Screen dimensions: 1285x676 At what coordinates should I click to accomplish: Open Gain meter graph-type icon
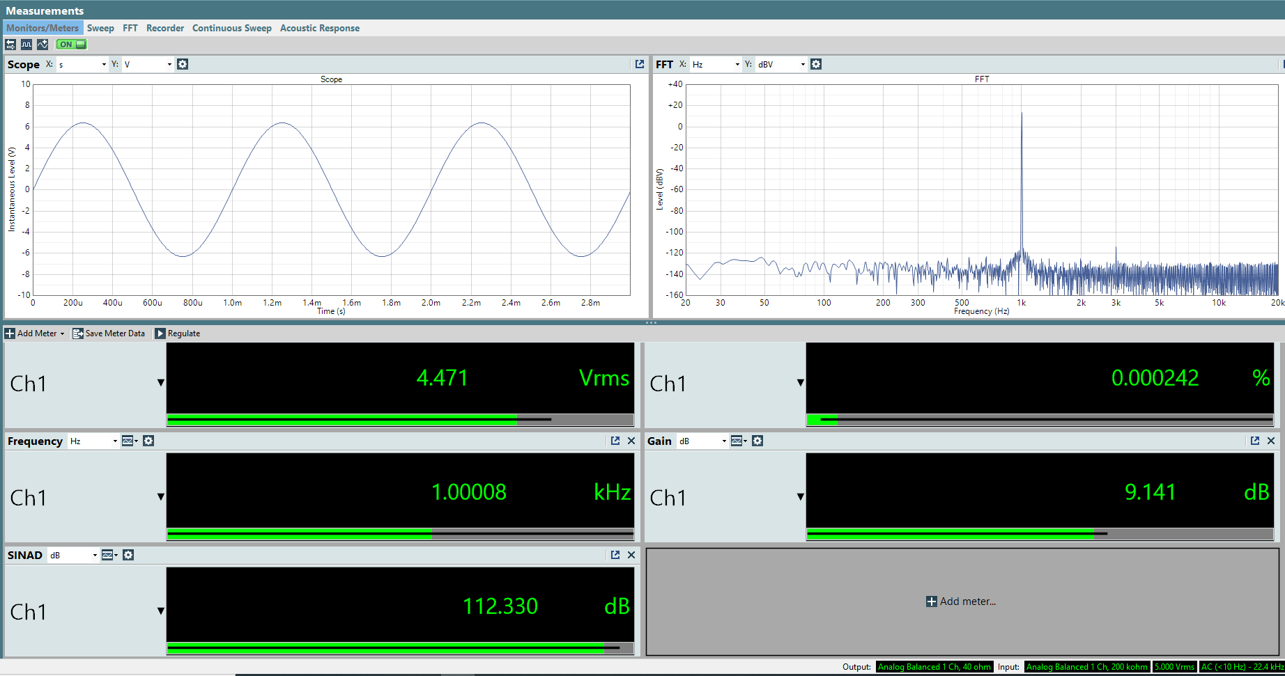(x=739, y=441)
